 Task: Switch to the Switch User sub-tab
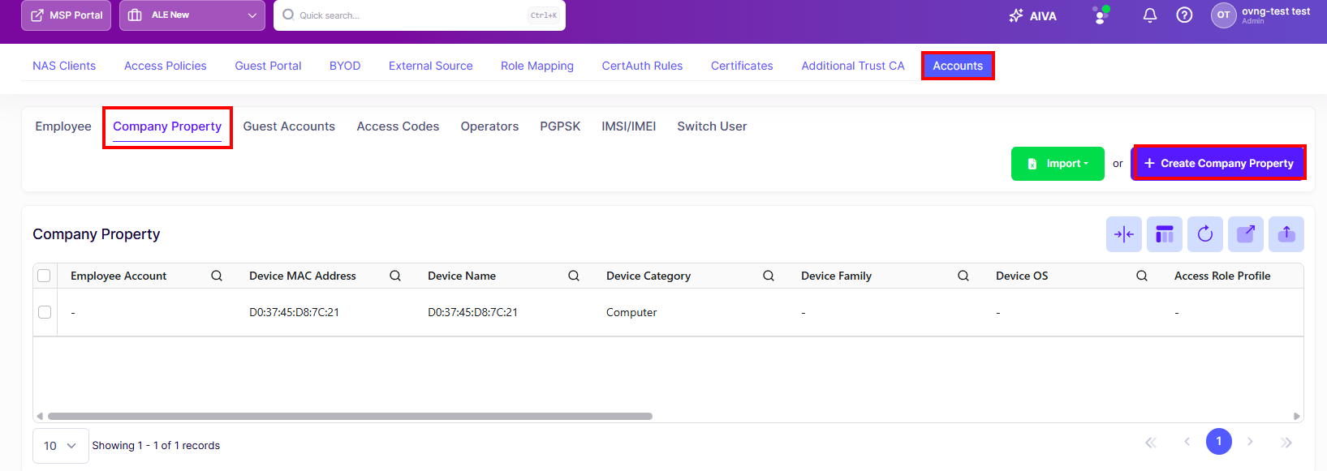pos(712,126)
